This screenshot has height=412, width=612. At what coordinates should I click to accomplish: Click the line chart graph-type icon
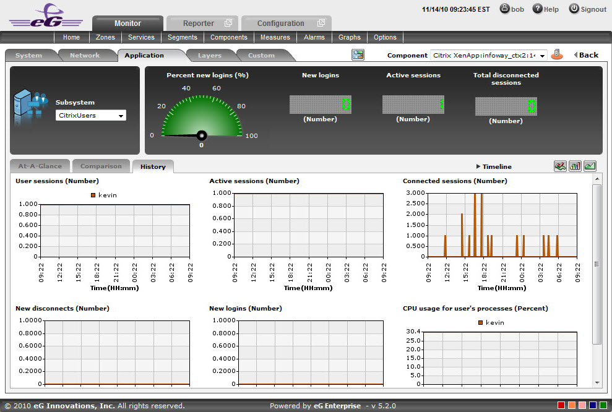[x=560, y=166]
